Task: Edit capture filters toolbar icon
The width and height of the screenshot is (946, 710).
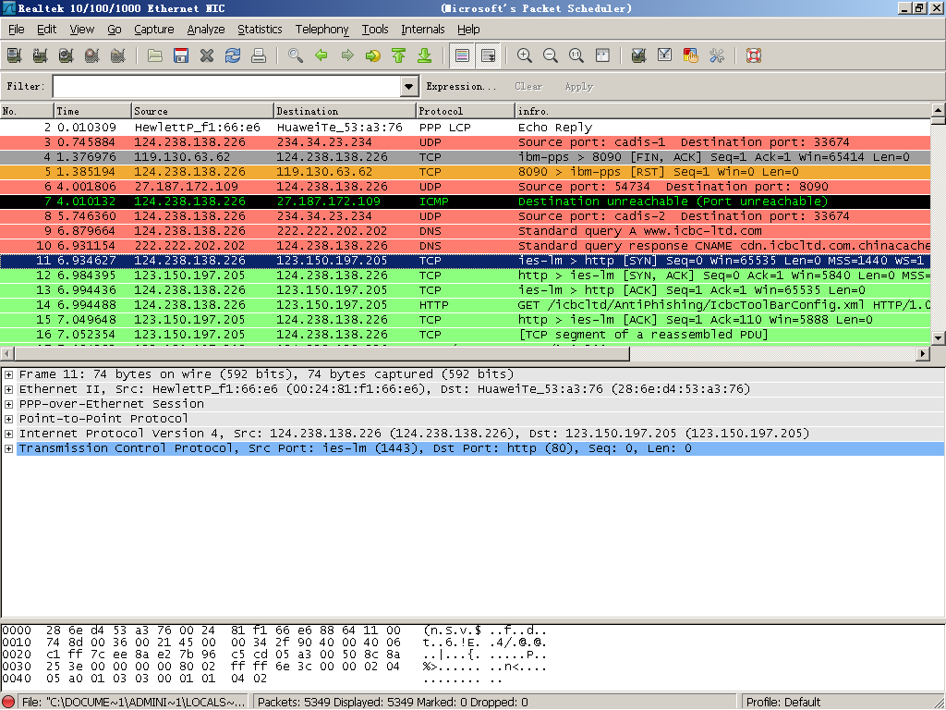Action: [639, 55]
